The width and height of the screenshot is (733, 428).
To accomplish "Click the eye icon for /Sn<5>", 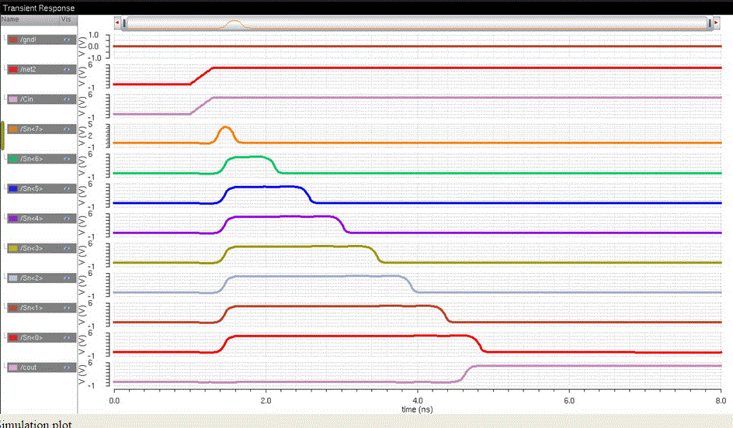I will tap(67, 189).
